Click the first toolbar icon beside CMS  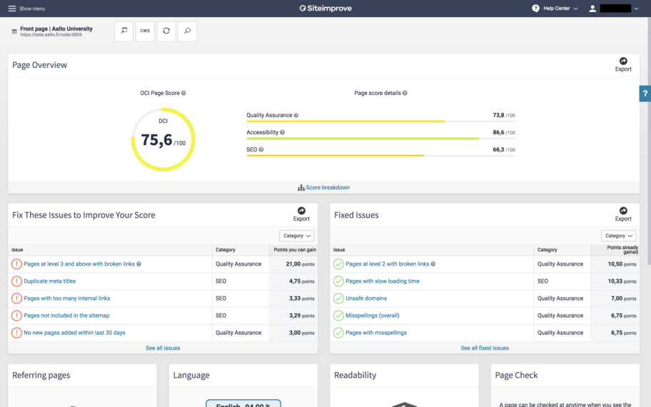pyautogui.click(x=123, y=31)
